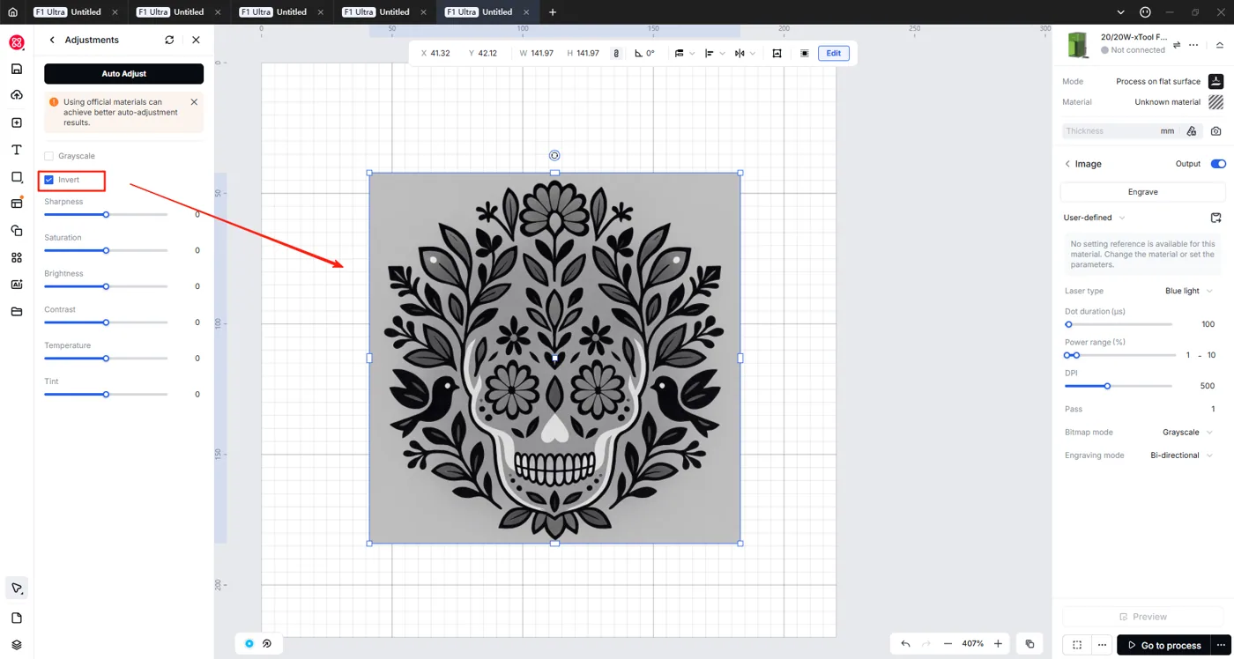Viewport: 1234px width, 659px height.
Task: Click the Go to process button
Action: [x=1163, y=645]
